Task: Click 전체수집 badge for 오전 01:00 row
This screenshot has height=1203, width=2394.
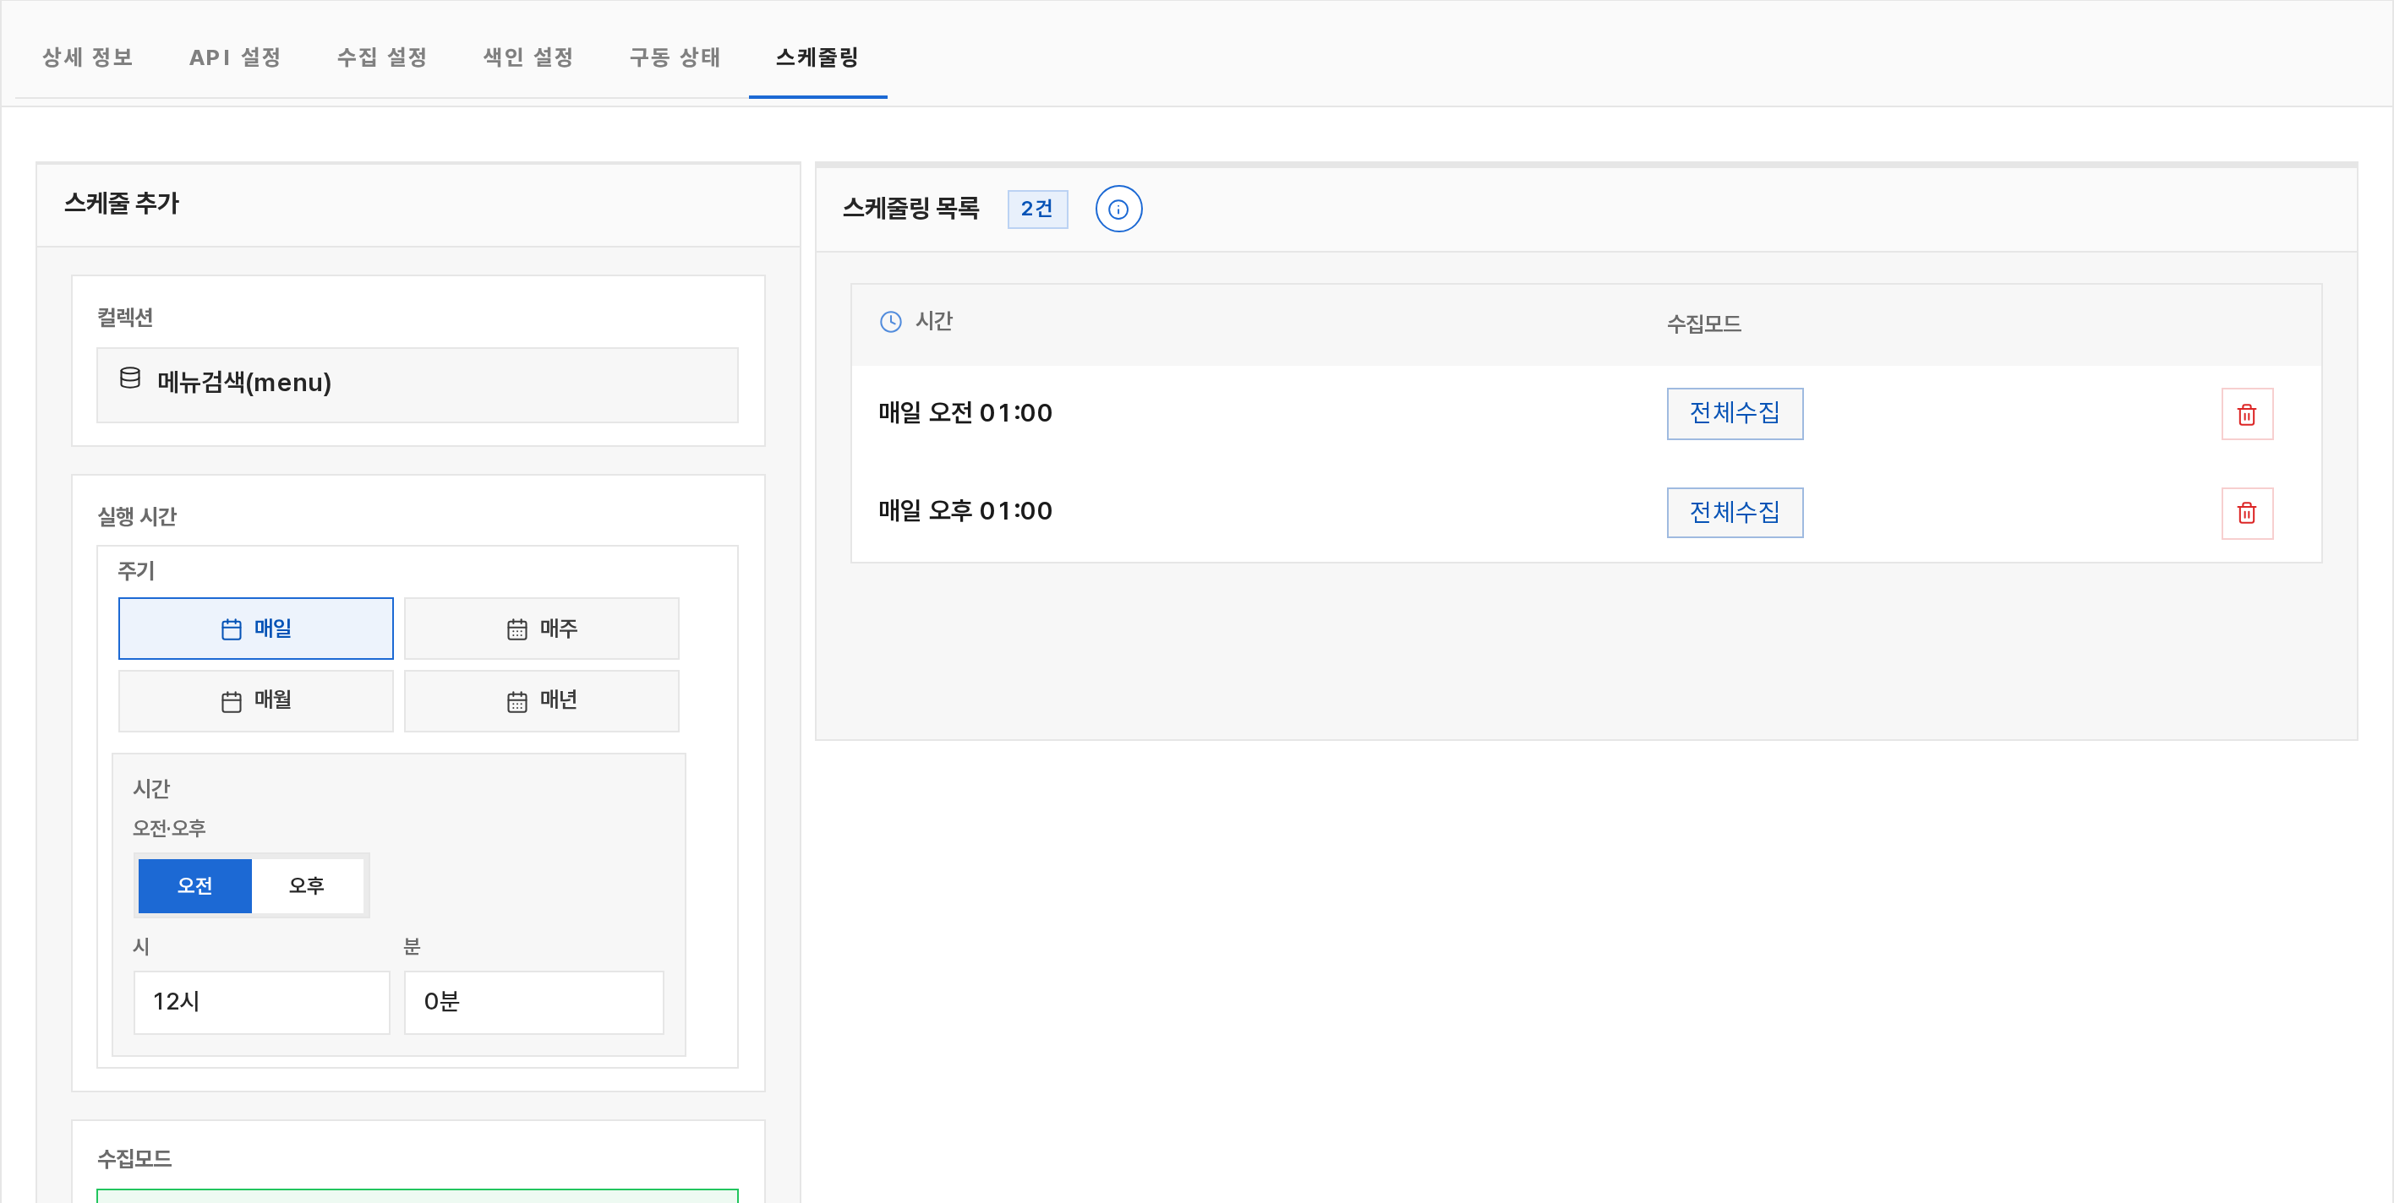Action: 1735,414
